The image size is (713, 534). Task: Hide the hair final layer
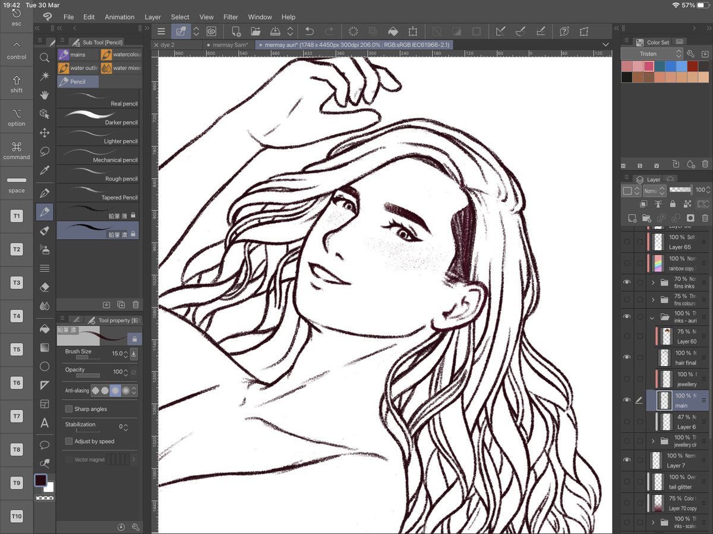click(626, 357)
